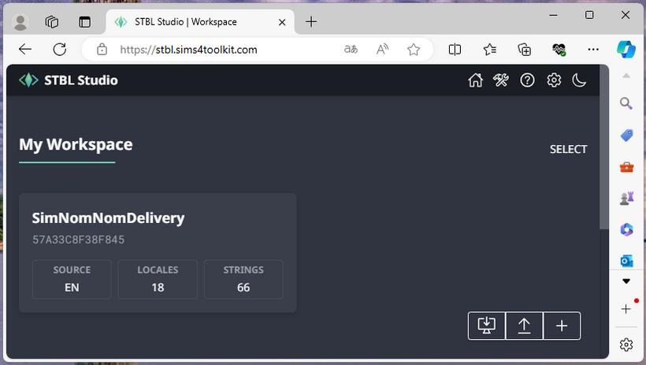Screen dimensions: 646x365
Task: Click the upload arrow button
Action: [x=524, y=326]
